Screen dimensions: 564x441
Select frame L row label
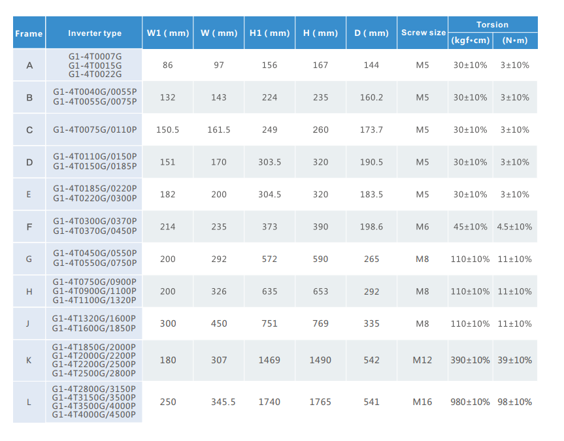coord(29,402)
